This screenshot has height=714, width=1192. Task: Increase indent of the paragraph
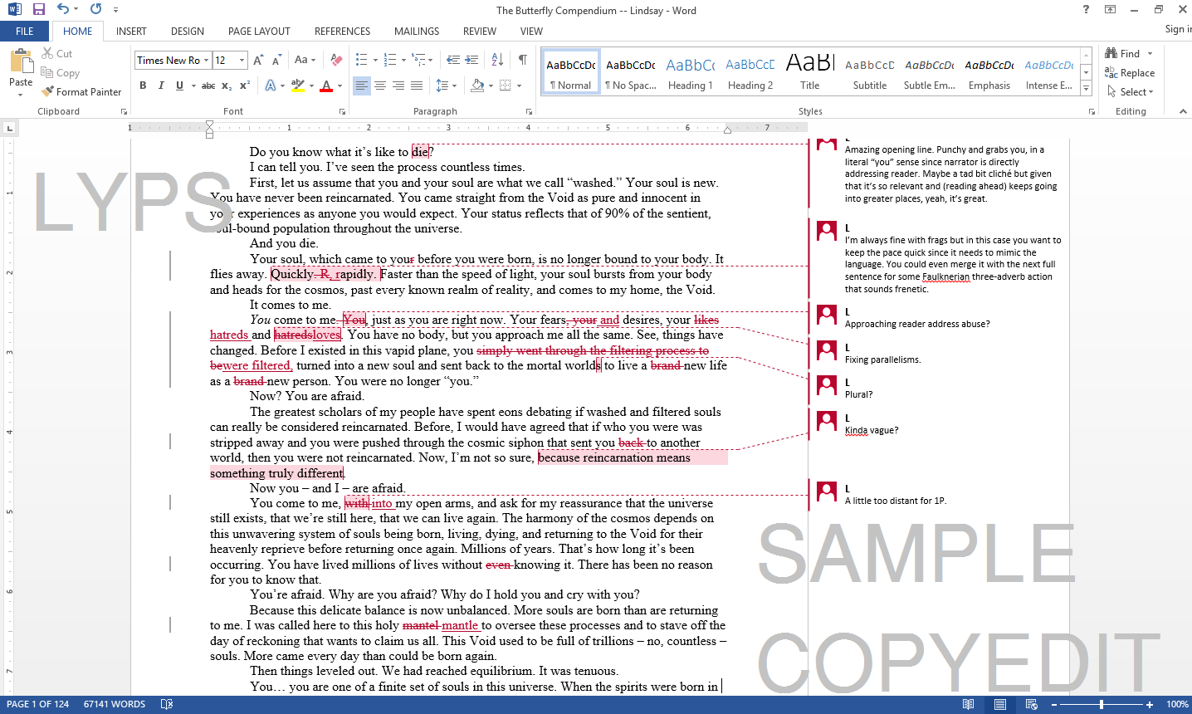click(x=471, y=60)
